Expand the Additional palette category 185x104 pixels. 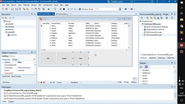point(141,73)
